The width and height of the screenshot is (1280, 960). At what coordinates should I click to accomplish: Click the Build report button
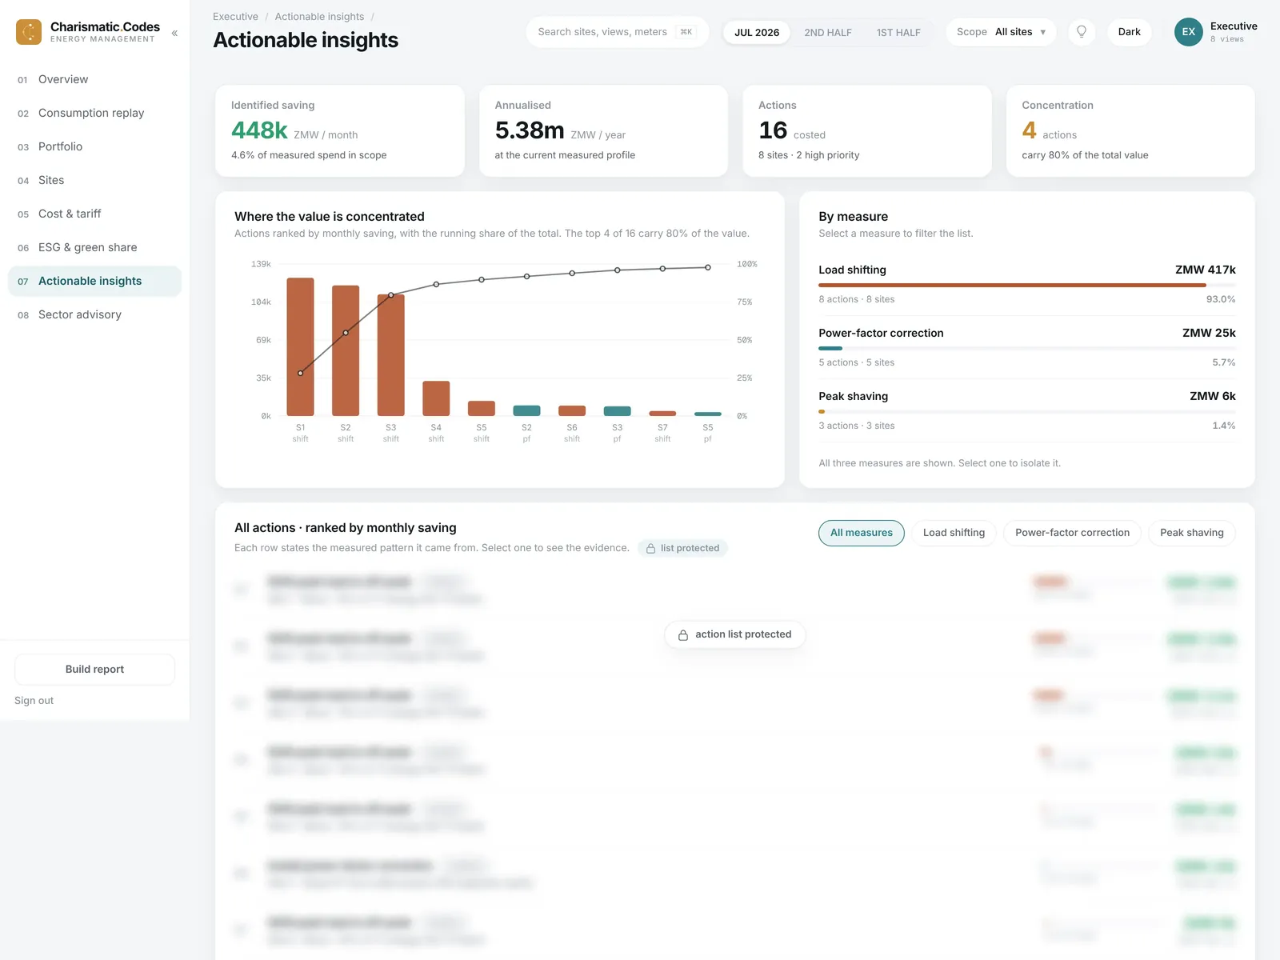coord(94,670)
